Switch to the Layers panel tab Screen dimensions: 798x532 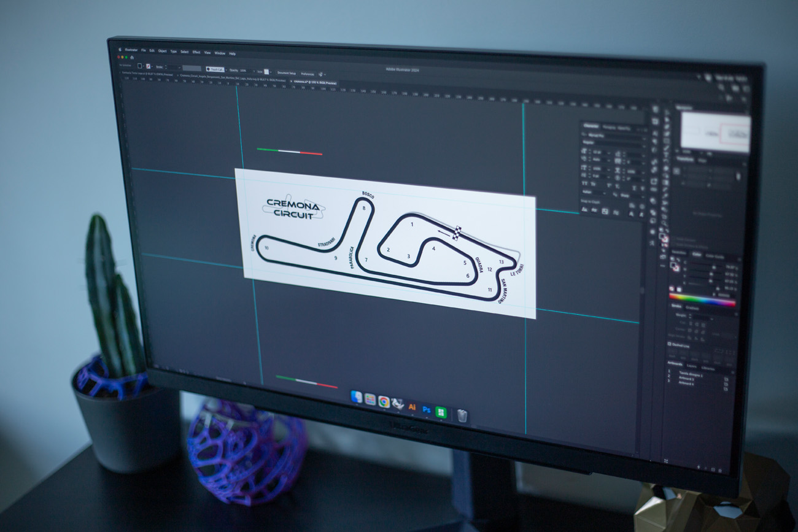coord(692,365)
